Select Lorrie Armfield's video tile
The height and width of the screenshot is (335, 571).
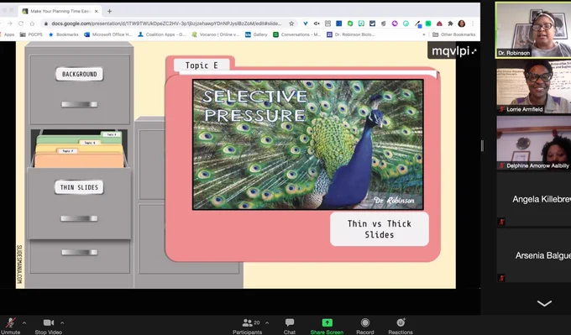pos(534,86)
